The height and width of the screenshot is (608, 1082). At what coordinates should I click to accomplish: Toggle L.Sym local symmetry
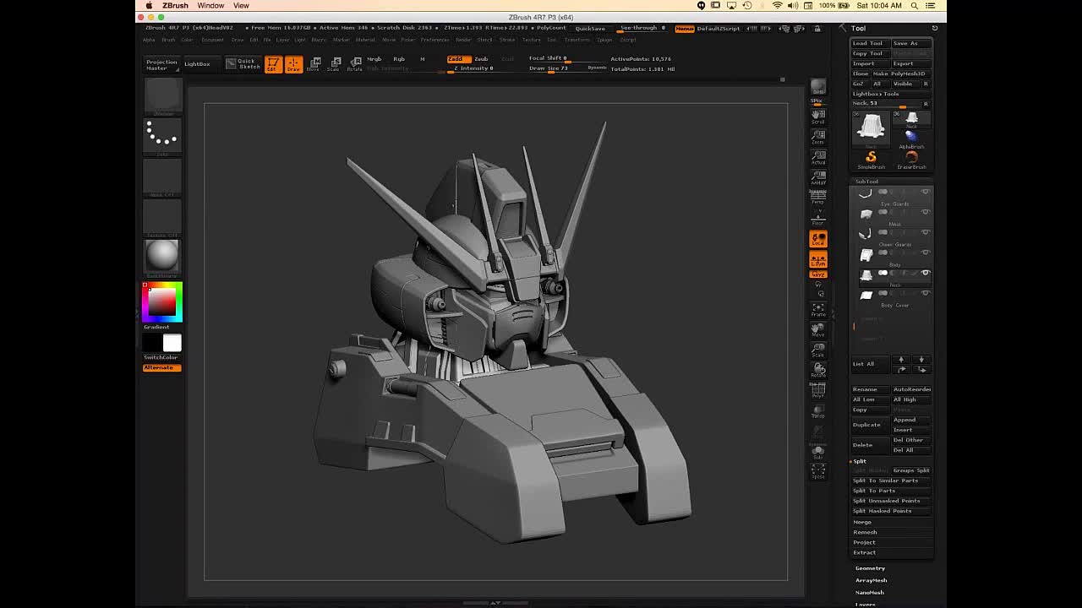[x=817, y=260]
